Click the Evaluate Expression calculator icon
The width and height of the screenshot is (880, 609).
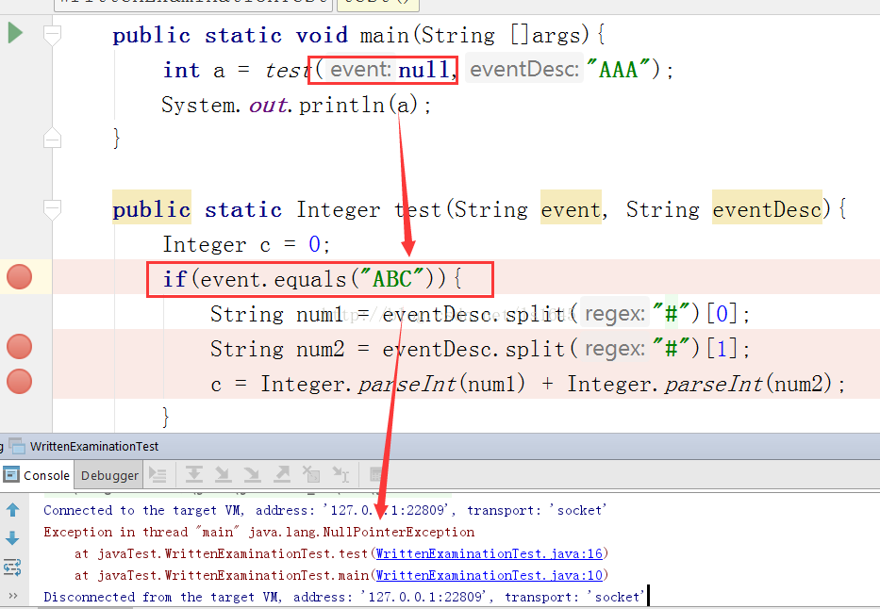point(374,474)
